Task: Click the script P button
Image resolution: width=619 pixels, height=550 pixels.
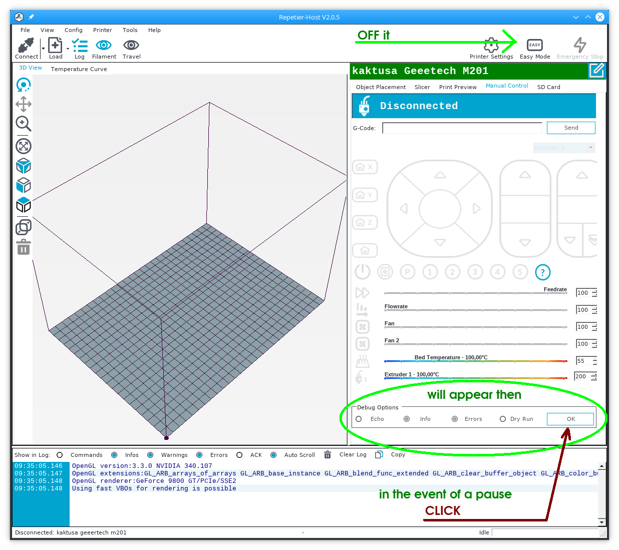Action: (x=408, y=272)
